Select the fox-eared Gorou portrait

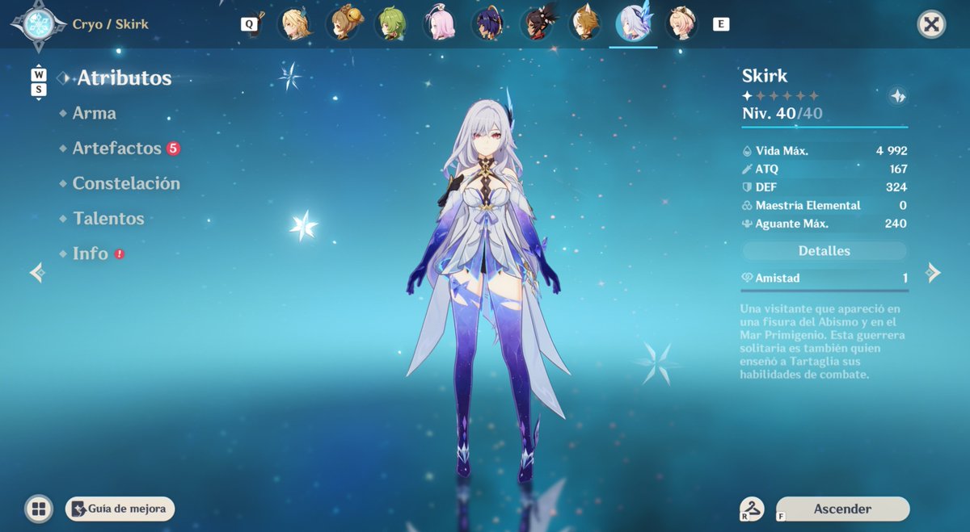pyautogui.click(x=584, y=24)
